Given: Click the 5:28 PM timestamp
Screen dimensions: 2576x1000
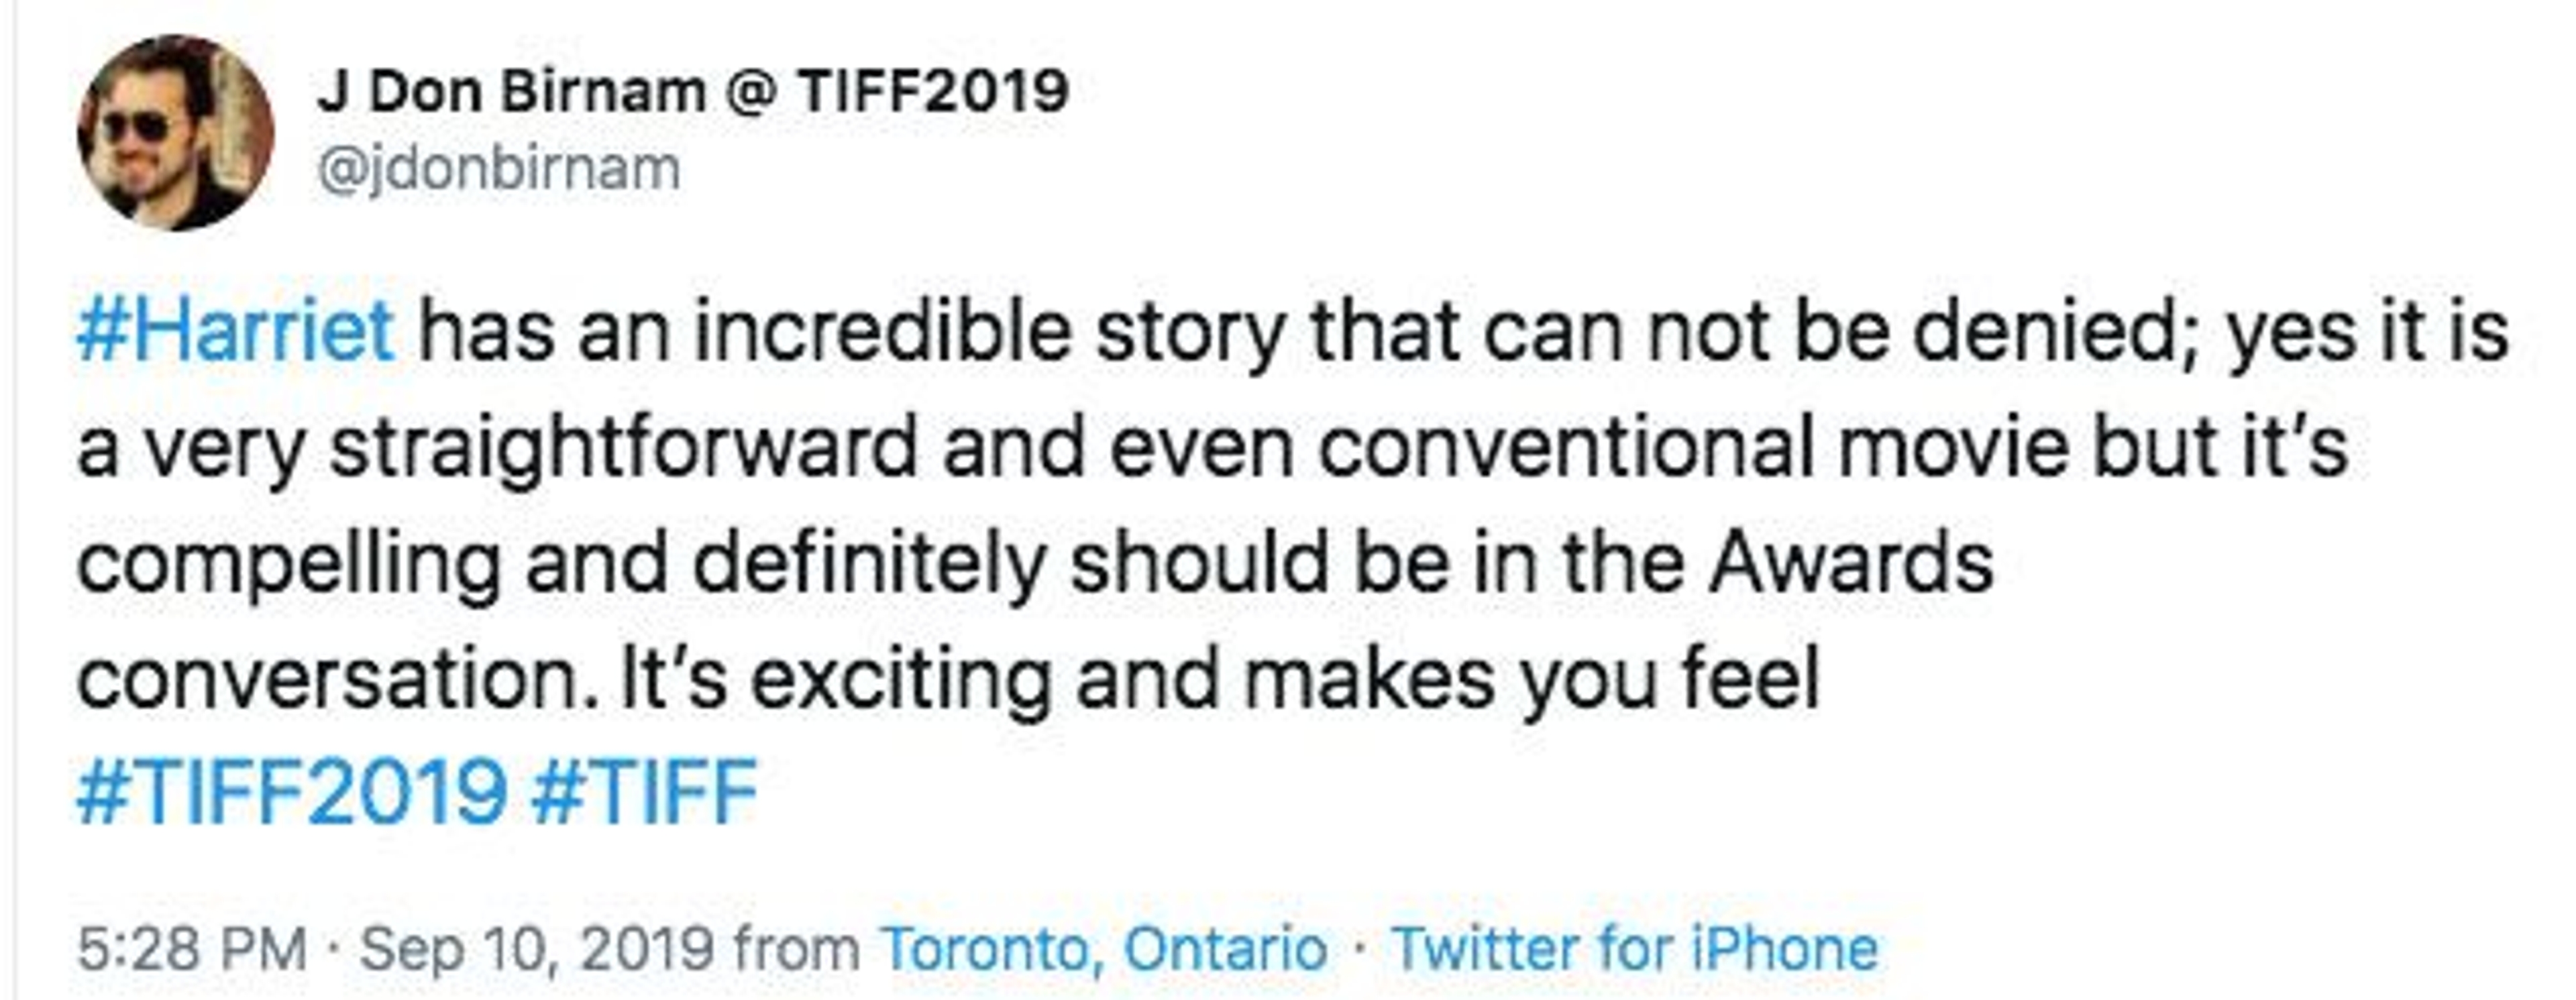Looking at the screenshot, I should coord(191,948).
